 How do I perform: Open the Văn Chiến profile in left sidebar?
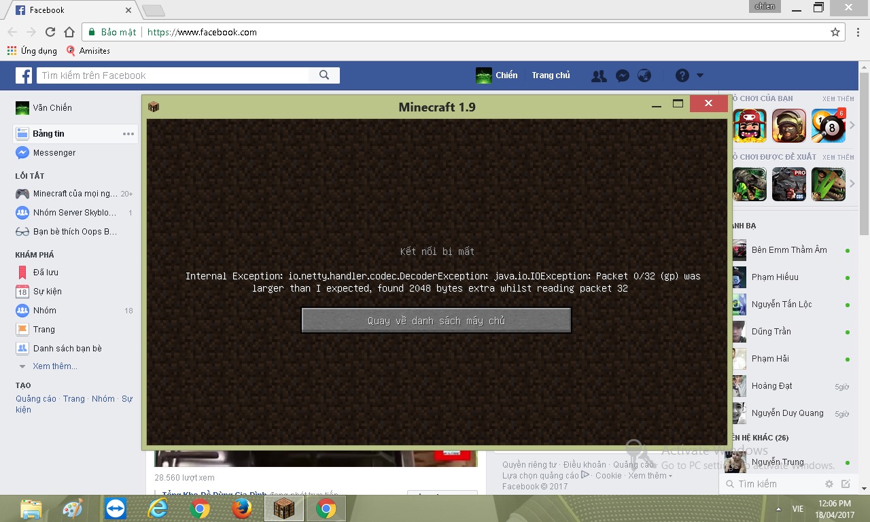(44, 108)
